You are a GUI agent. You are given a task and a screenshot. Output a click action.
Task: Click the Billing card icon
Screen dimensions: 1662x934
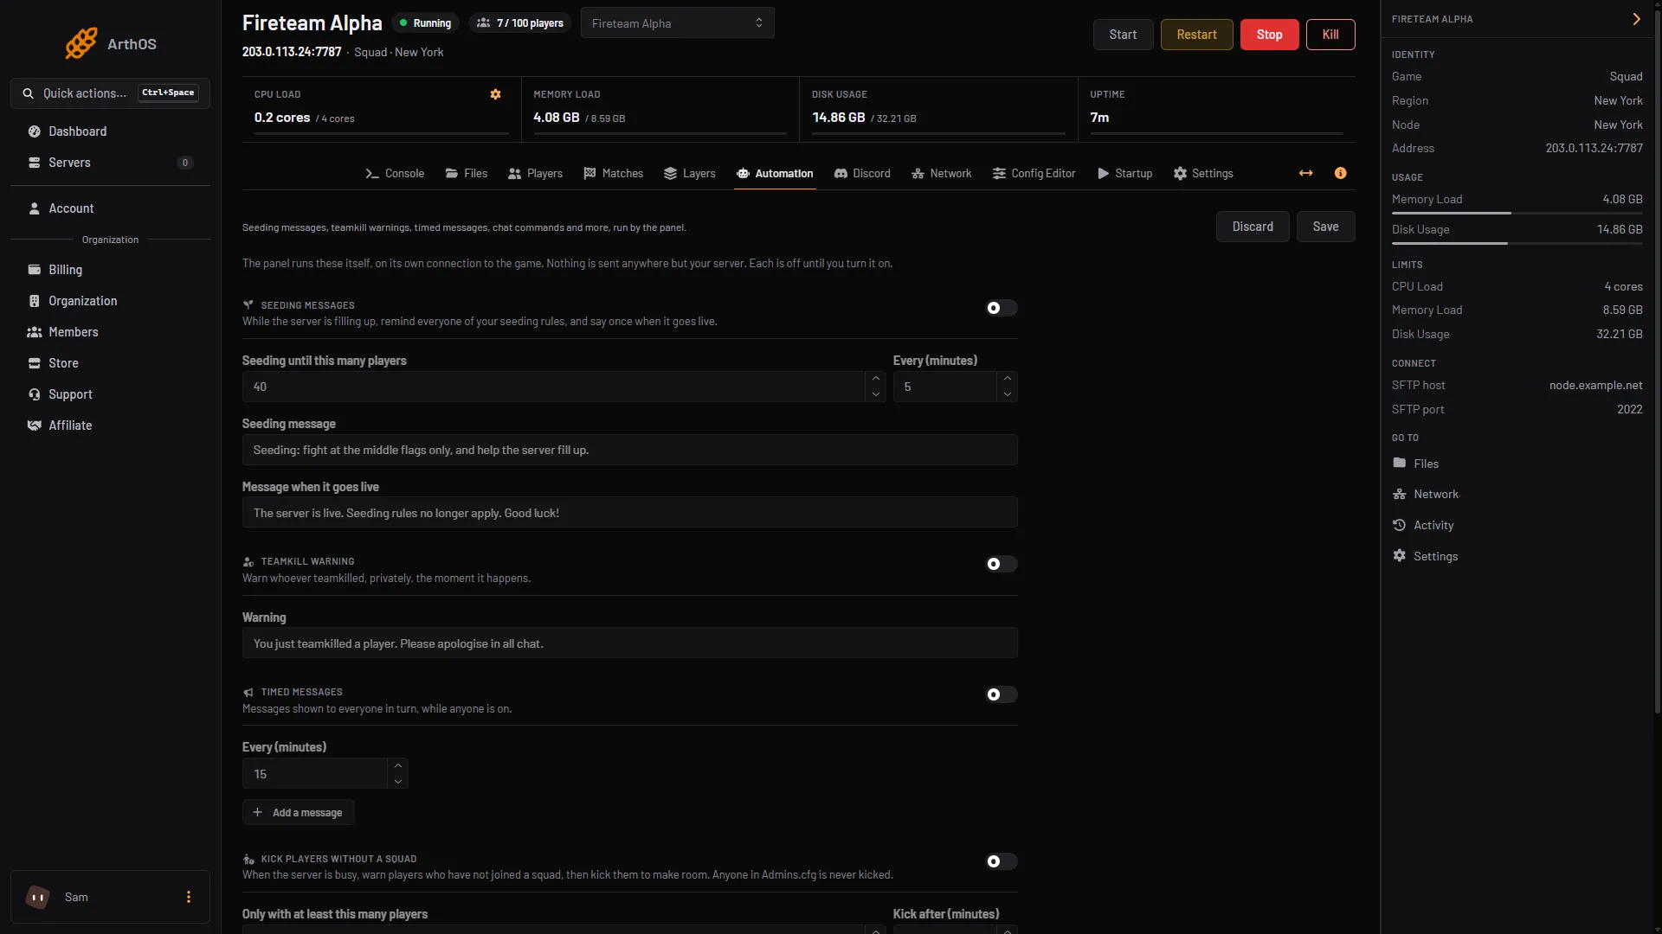coord(35,270)
